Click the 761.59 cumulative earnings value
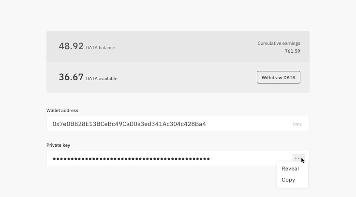 [292, 51]
